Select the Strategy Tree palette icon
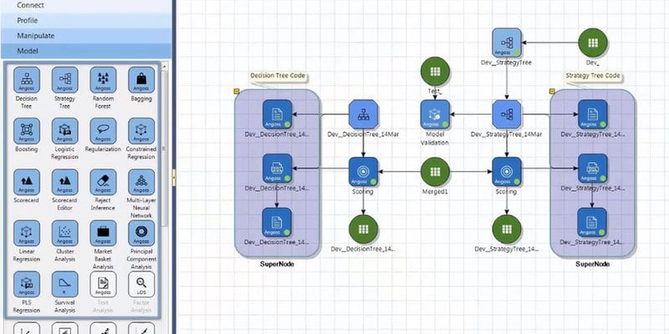This screenshot has height=334, width=669. (65, 79)
